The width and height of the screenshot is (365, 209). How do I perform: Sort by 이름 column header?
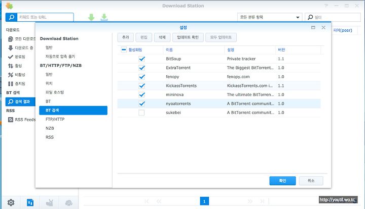(x=169, y=50)
